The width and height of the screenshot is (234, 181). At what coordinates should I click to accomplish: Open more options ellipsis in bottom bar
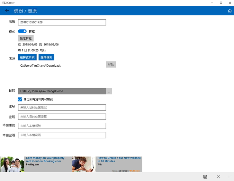coord(230,177)
